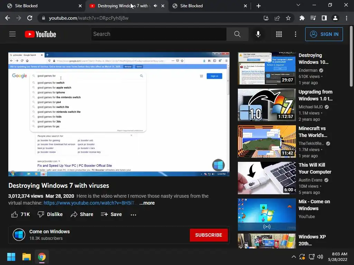The image size is (354, 265).
Task: Go to YouTube home via logo
Action: tap(40, 34)
